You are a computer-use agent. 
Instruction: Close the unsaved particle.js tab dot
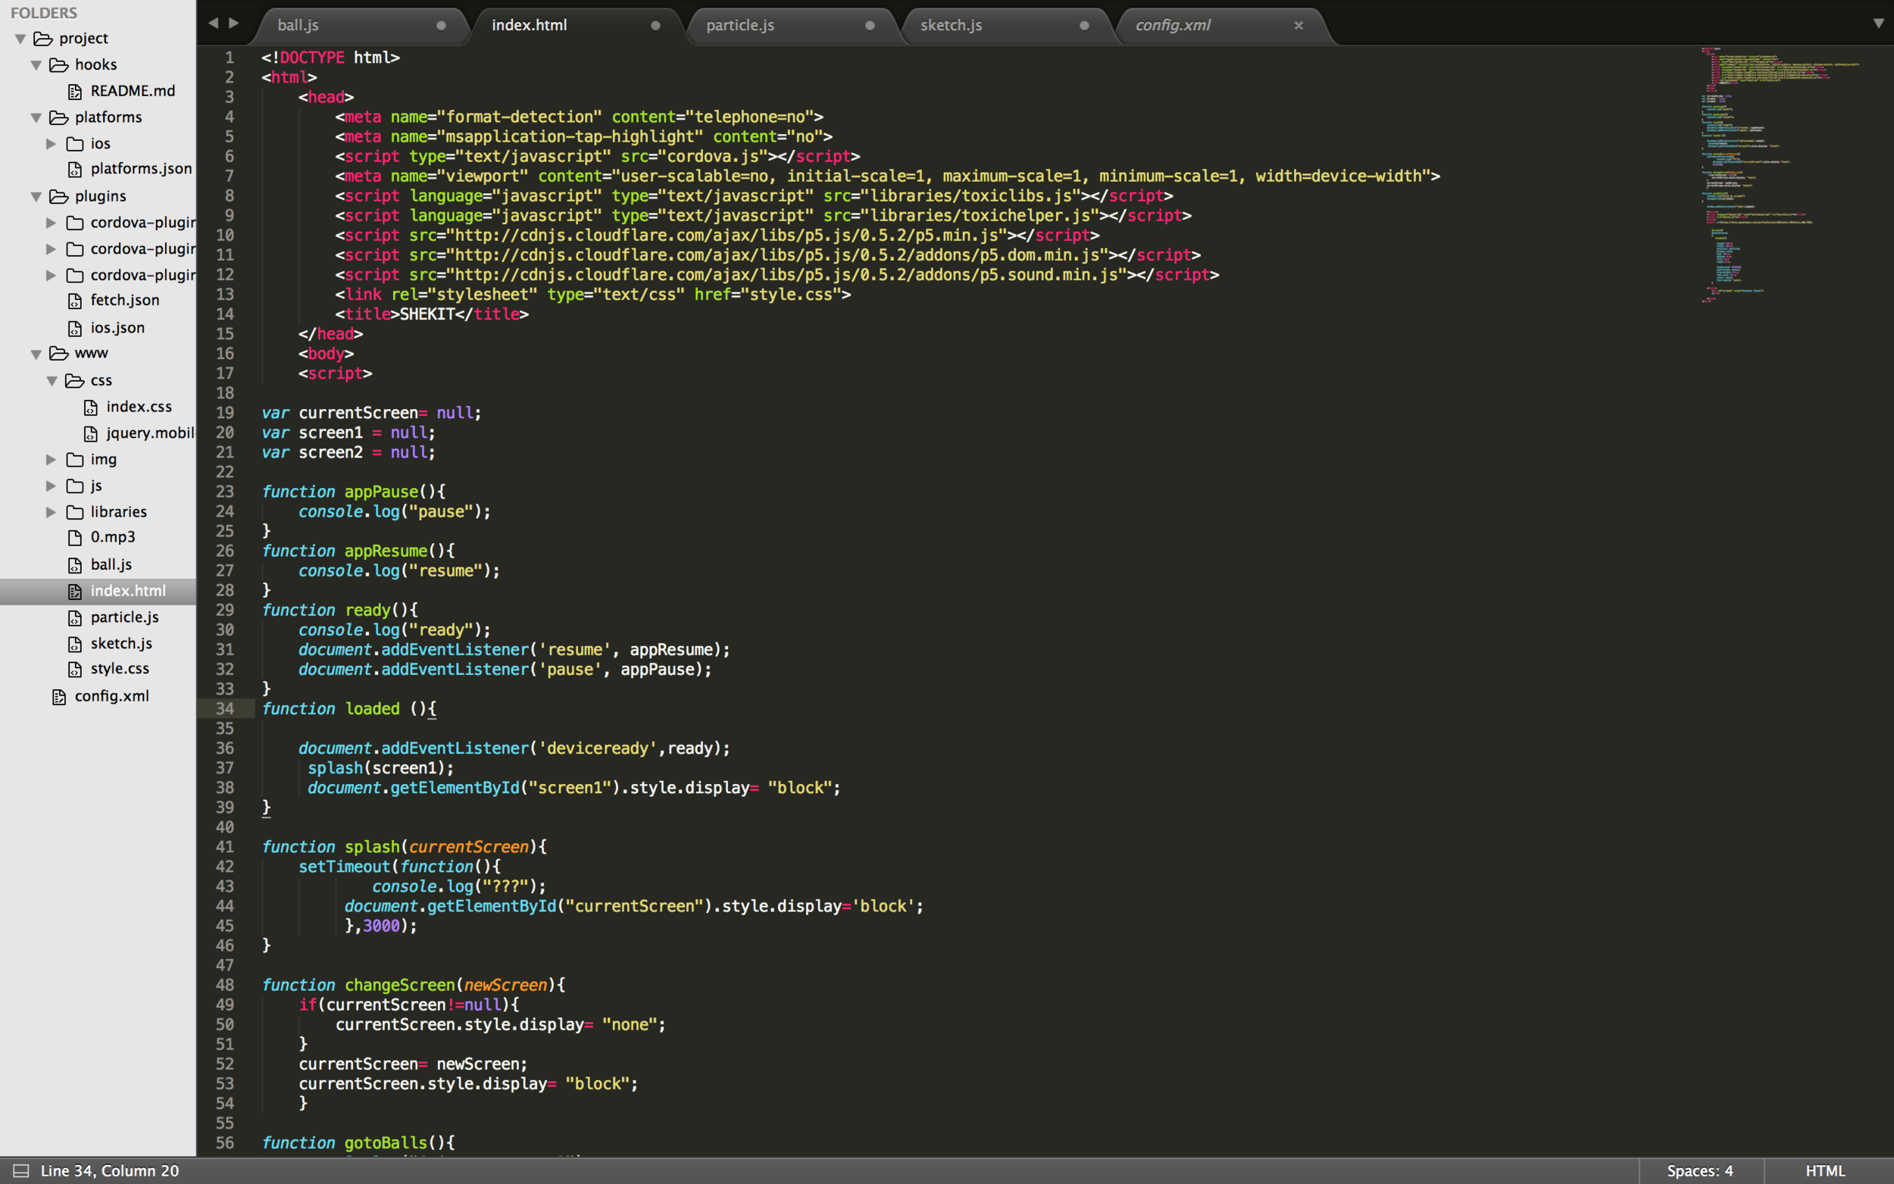point(869,25)
